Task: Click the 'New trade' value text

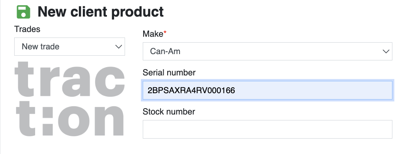Action: tap(41, 47)
